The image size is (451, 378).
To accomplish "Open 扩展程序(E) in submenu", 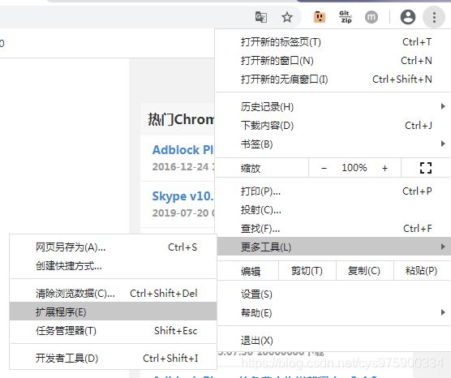I will pyautogui.click(x=113, y=311).
